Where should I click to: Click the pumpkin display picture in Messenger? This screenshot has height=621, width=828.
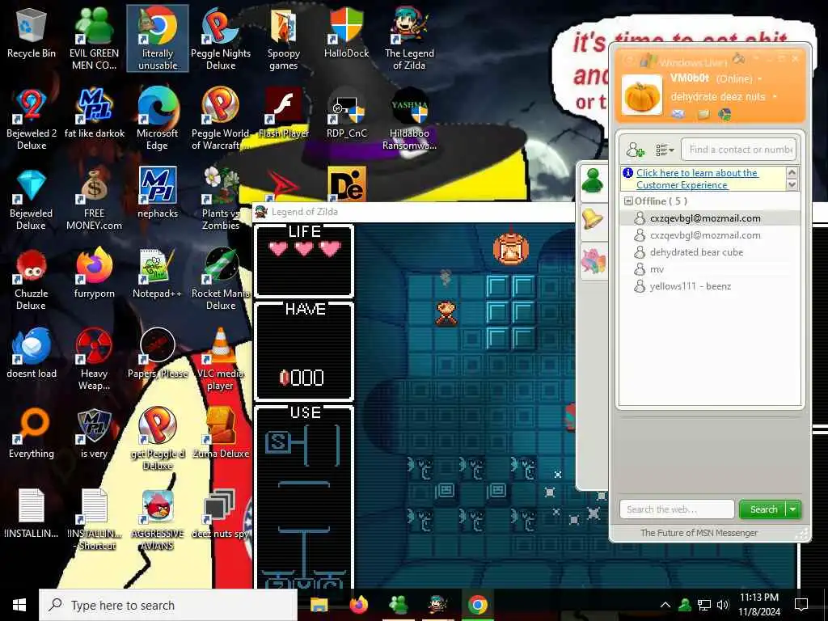coord(641,95)
